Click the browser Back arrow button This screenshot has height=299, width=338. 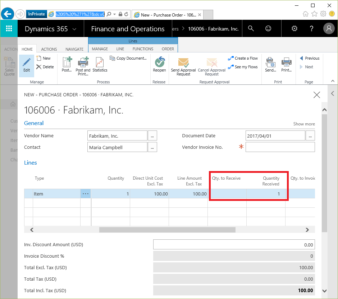tap(7, 14)
